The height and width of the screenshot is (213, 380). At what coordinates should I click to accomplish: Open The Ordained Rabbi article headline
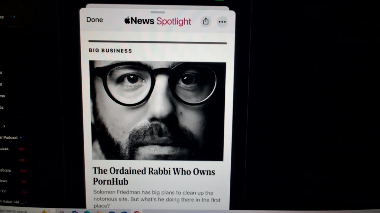tap(154, 176)
